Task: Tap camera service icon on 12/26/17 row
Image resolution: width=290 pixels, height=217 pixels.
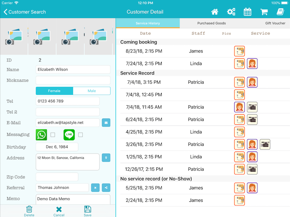Action: coord(252,169)
